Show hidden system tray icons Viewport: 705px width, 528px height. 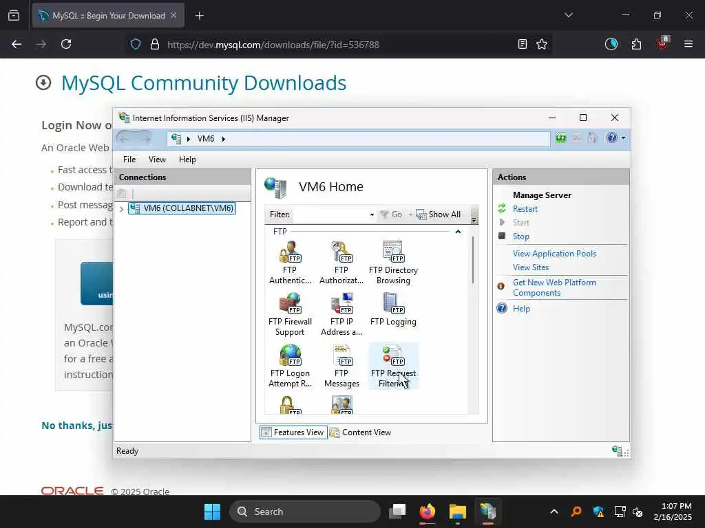pyautogui.click(x=554, y=511)
